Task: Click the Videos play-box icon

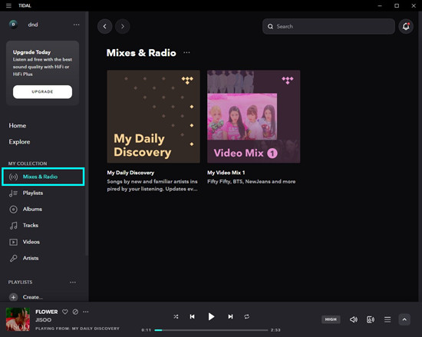Action: (14, 242)
